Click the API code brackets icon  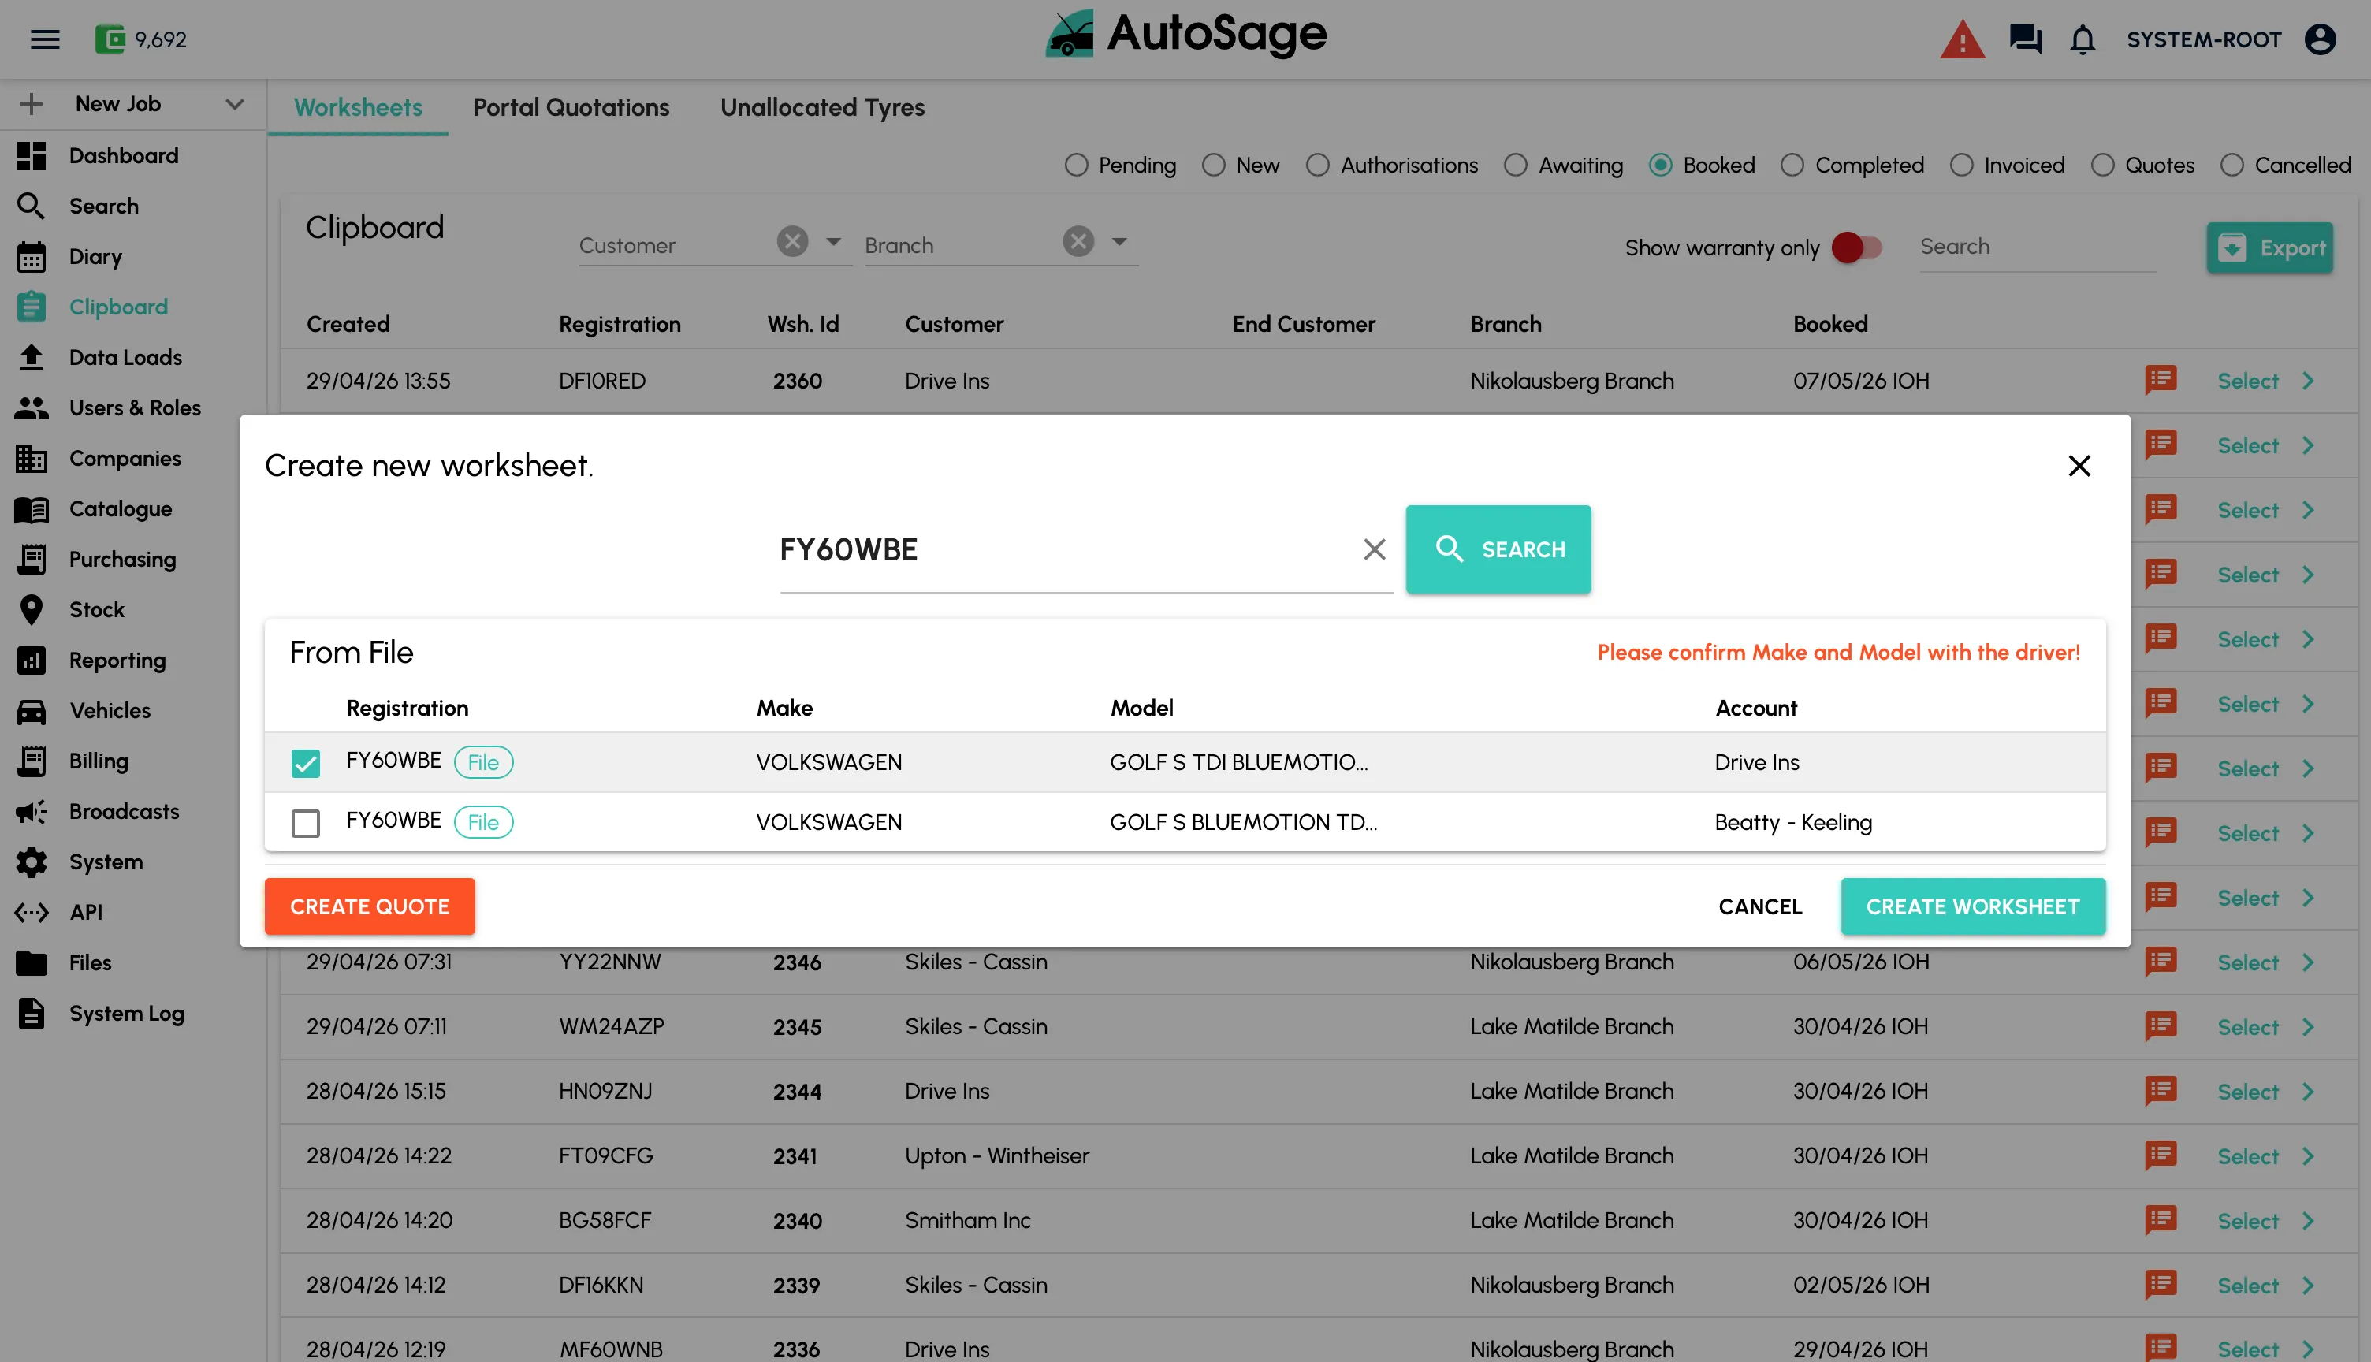click(x=32, y=912)
